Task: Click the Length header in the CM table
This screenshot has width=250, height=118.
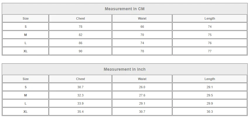Action: click(x=210, y=18)
